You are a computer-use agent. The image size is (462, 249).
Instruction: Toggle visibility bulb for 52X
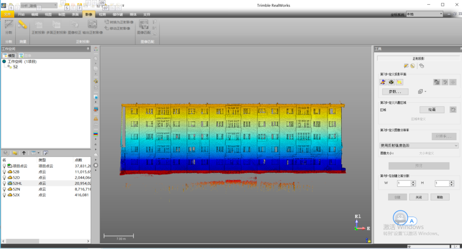pos(4,195)
